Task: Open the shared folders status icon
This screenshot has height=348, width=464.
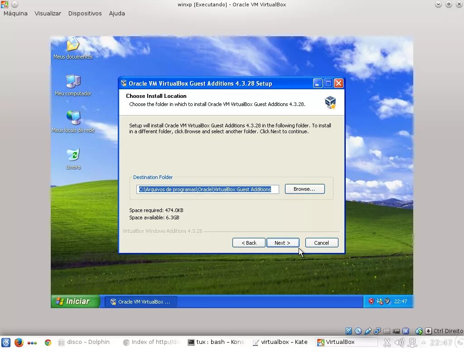Action: [x=387, y=331]
